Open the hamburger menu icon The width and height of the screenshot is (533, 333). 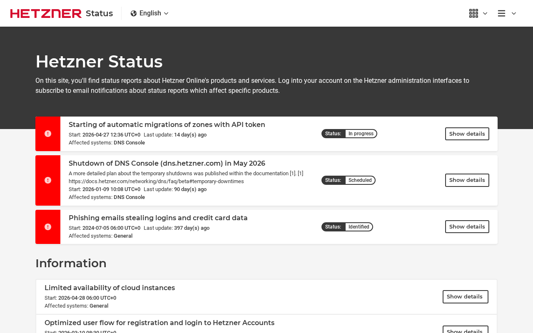pyautogui.click(x=501, y=13)
